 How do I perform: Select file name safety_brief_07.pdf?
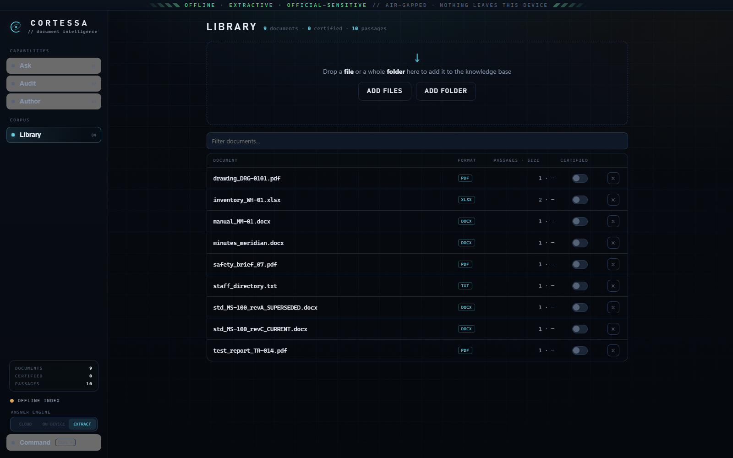(245, 264)
